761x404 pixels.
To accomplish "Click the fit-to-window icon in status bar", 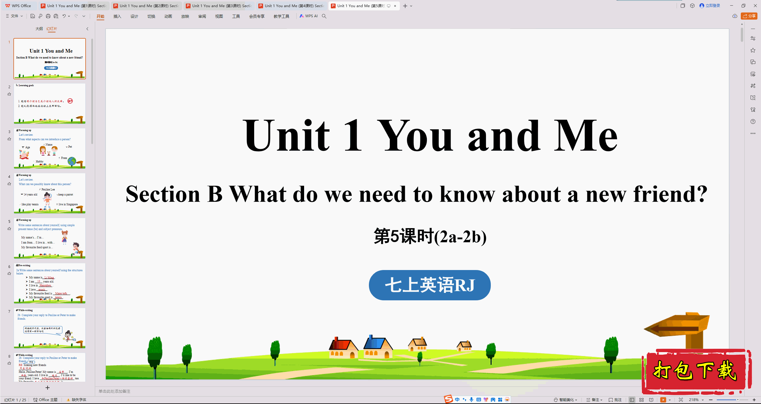I will point(681,400).
